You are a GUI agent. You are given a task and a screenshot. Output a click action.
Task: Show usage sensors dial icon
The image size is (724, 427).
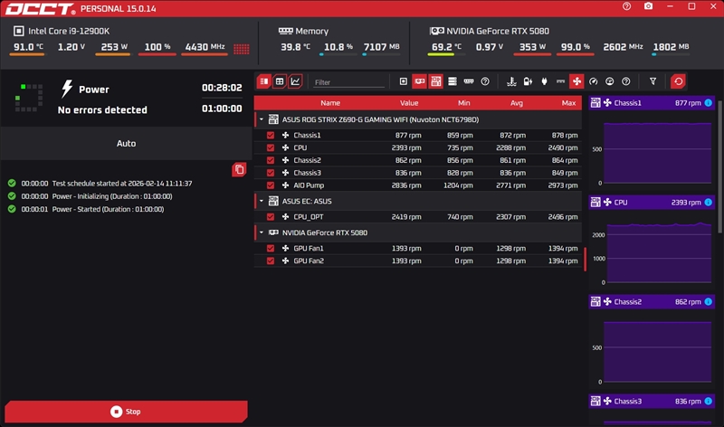(609, 81)
